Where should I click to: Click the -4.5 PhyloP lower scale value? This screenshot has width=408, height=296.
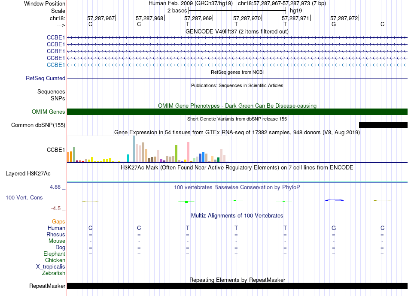(56, 208)
